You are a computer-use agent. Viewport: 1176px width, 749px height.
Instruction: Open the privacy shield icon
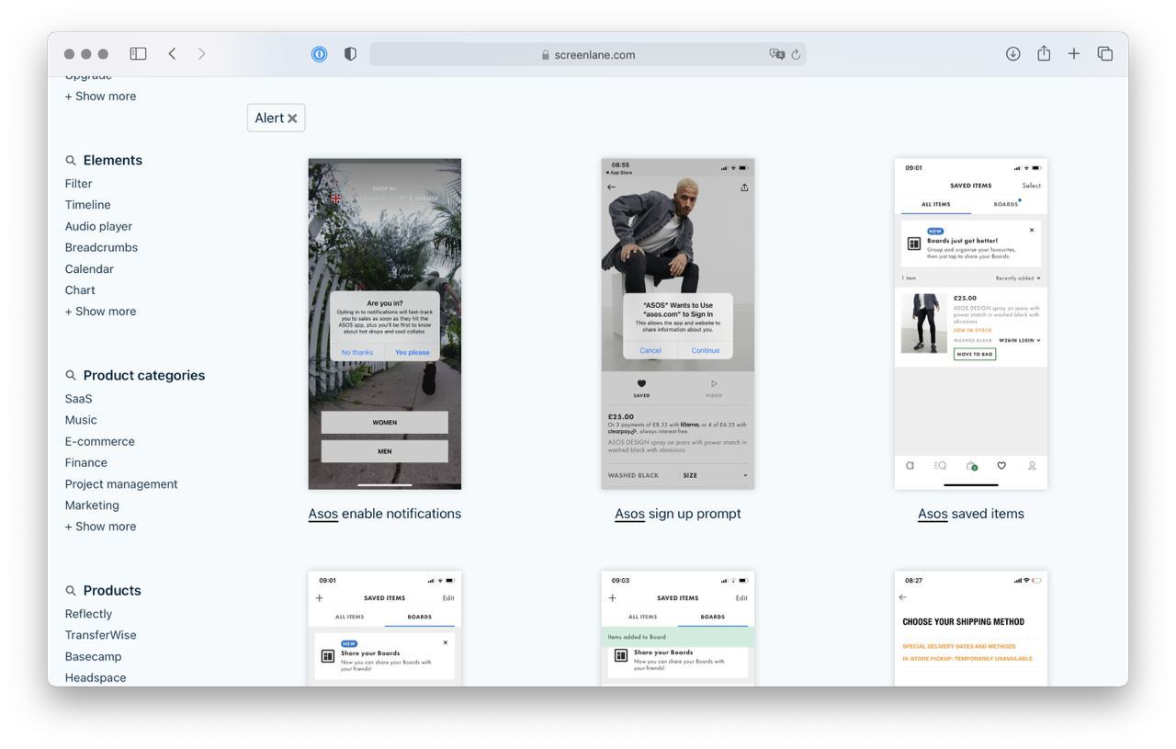coord(350,54)
